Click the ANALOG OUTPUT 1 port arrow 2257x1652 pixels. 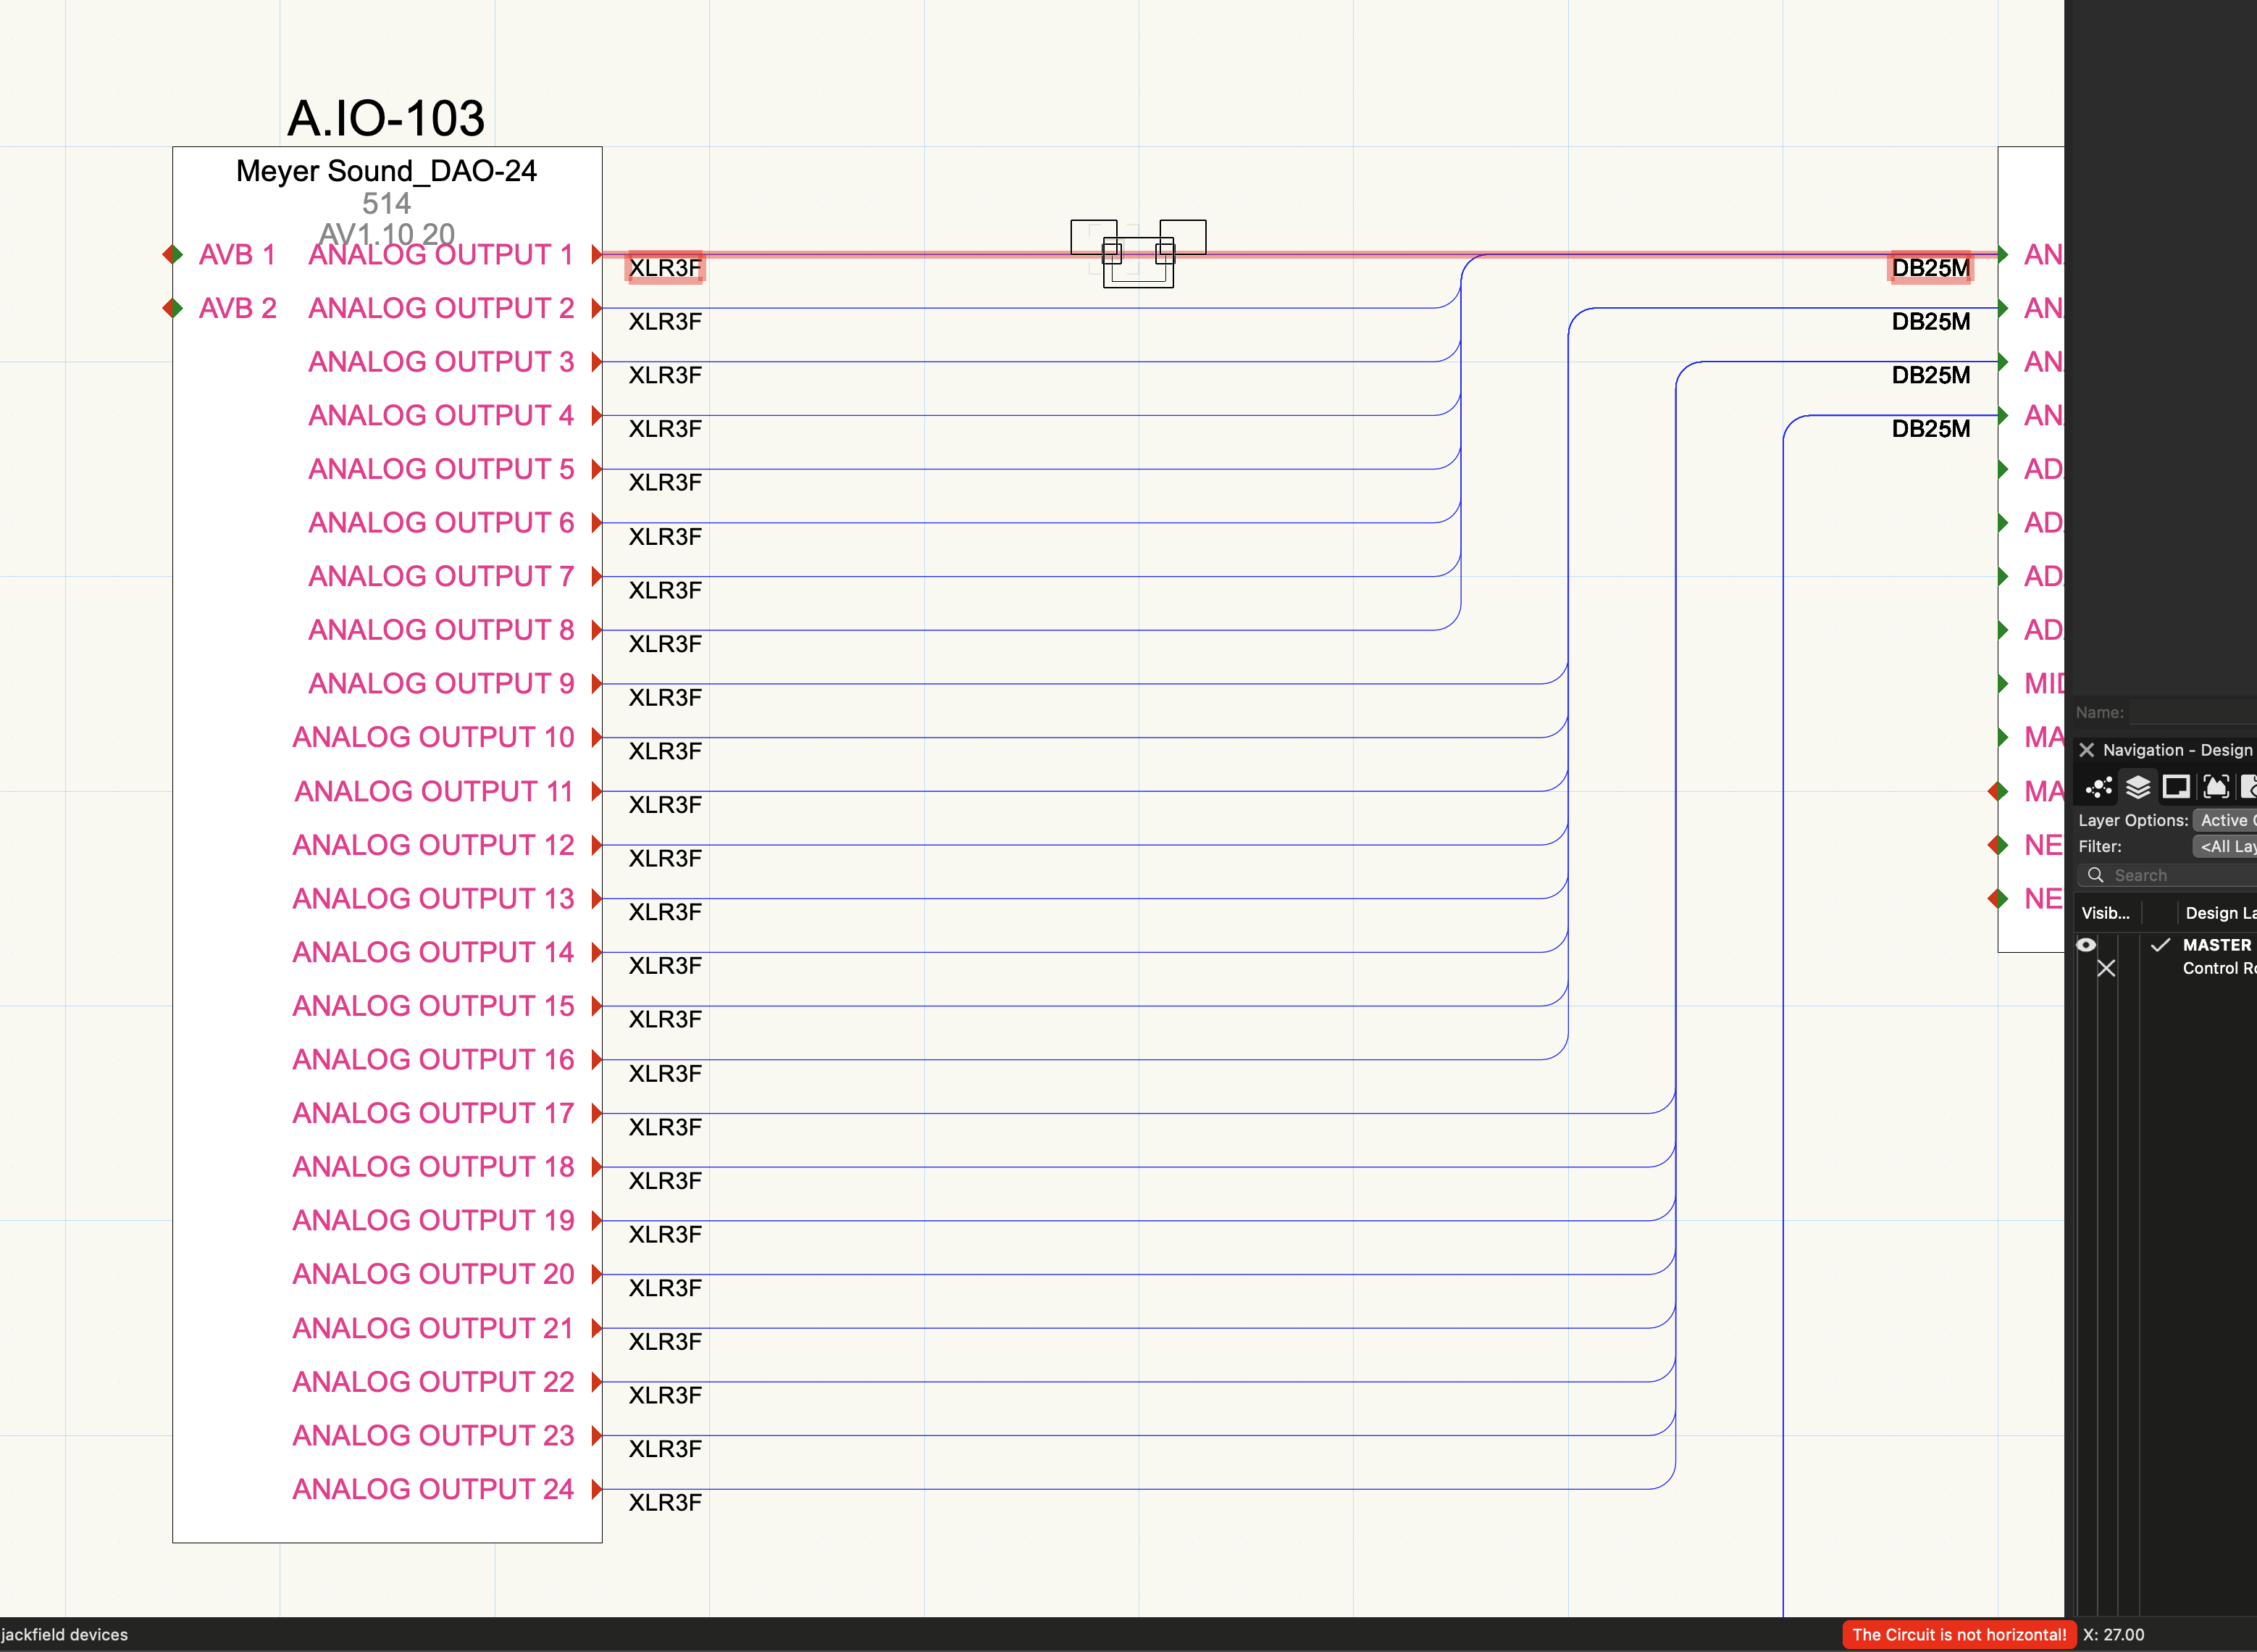(597, 254)
